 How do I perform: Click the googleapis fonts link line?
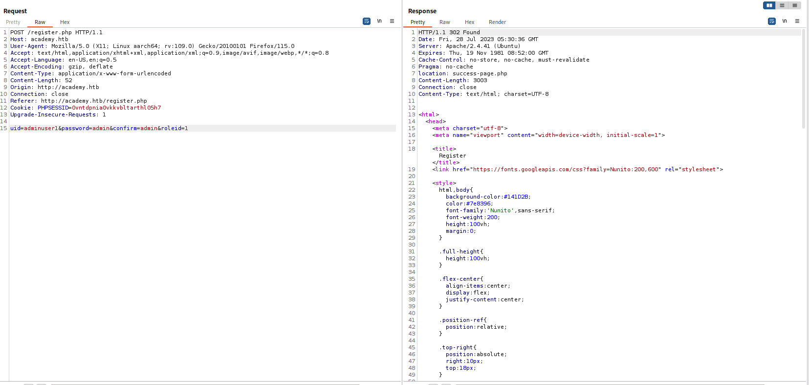point(578,169)
